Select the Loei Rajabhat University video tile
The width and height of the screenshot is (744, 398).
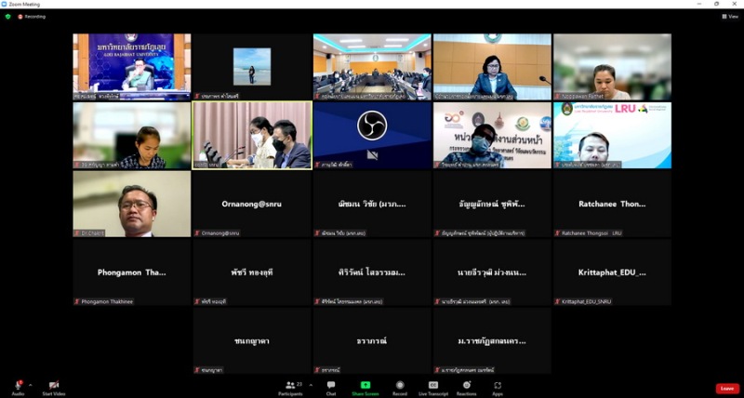(x=132, y=66)
